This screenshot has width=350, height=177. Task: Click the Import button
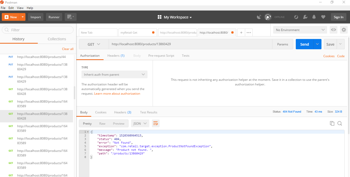point(36,17)
